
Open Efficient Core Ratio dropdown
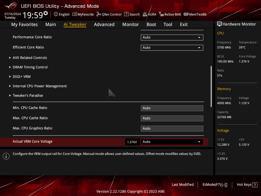(x=172, y=48)
